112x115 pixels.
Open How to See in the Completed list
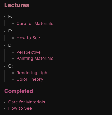click(20, 108)
